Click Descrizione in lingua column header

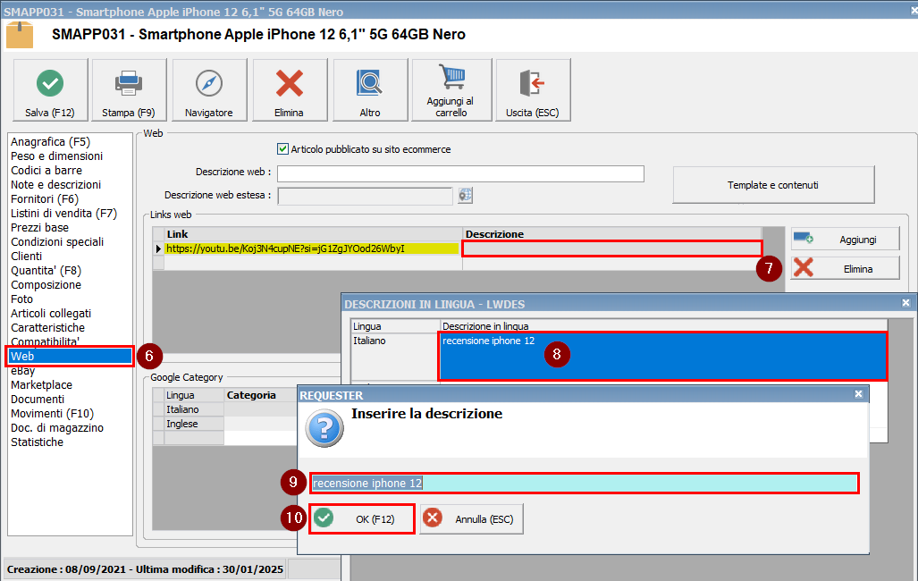[663, 326]
